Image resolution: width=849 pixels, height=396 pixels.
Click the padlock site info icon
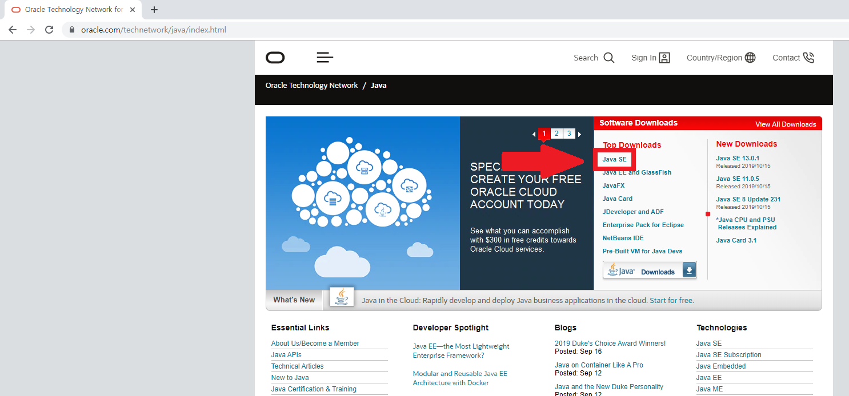coord(72,30)
